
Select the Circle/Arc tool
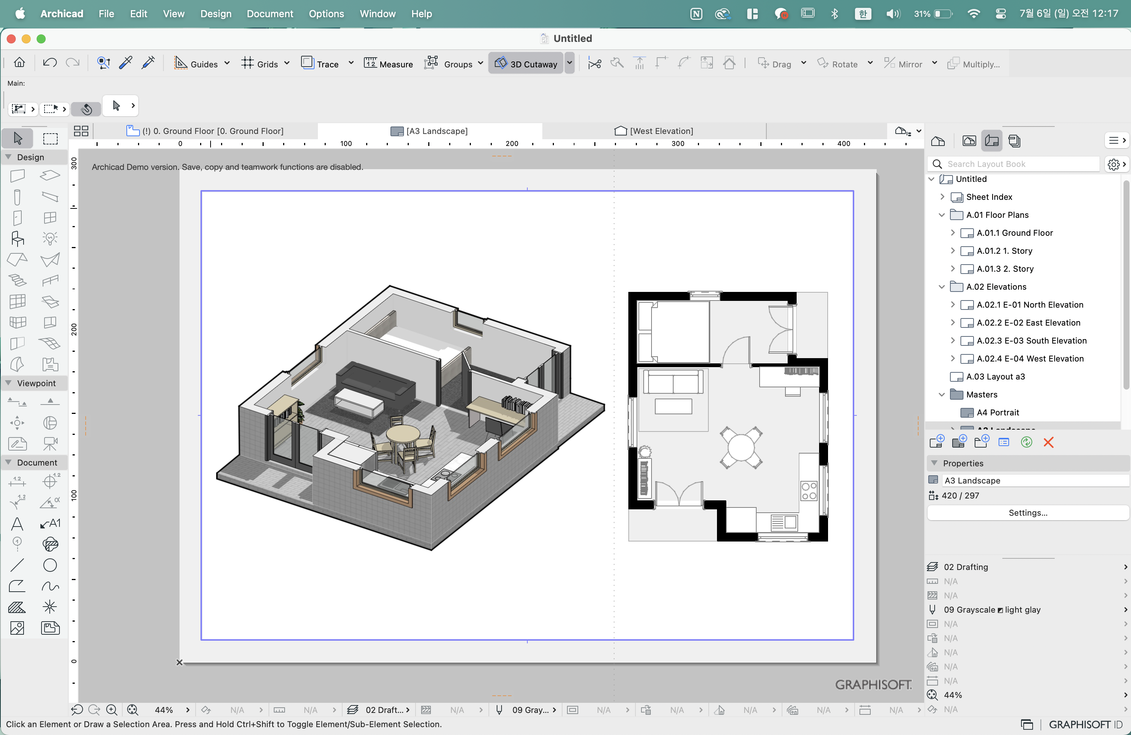point(50,565)
